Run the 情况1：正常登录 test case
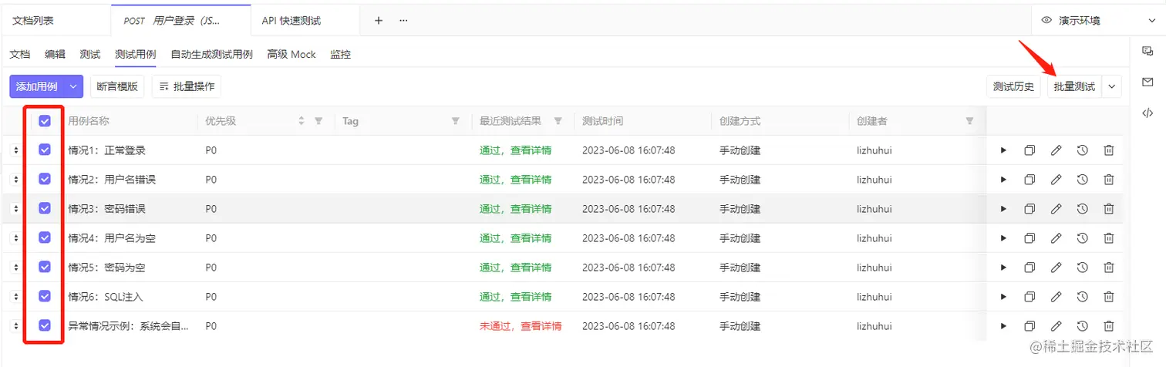The image size is (1166, 367). coord(1003,150)
